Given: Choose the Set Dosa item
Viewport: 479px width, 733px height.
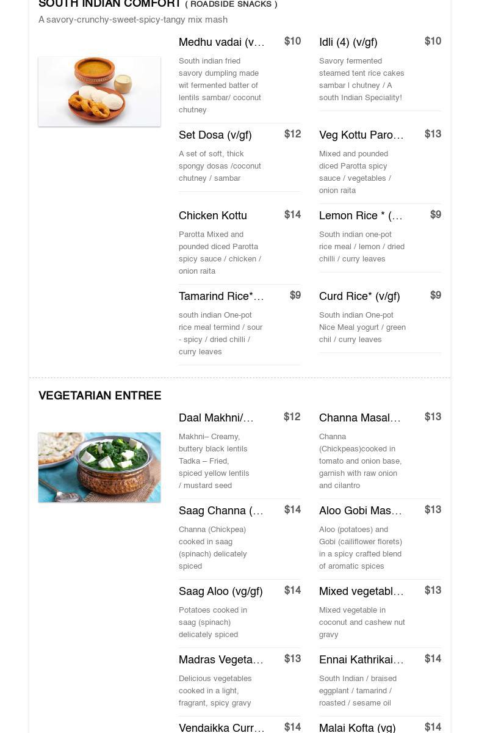Looking at the screenshot, I should [215, 135].
